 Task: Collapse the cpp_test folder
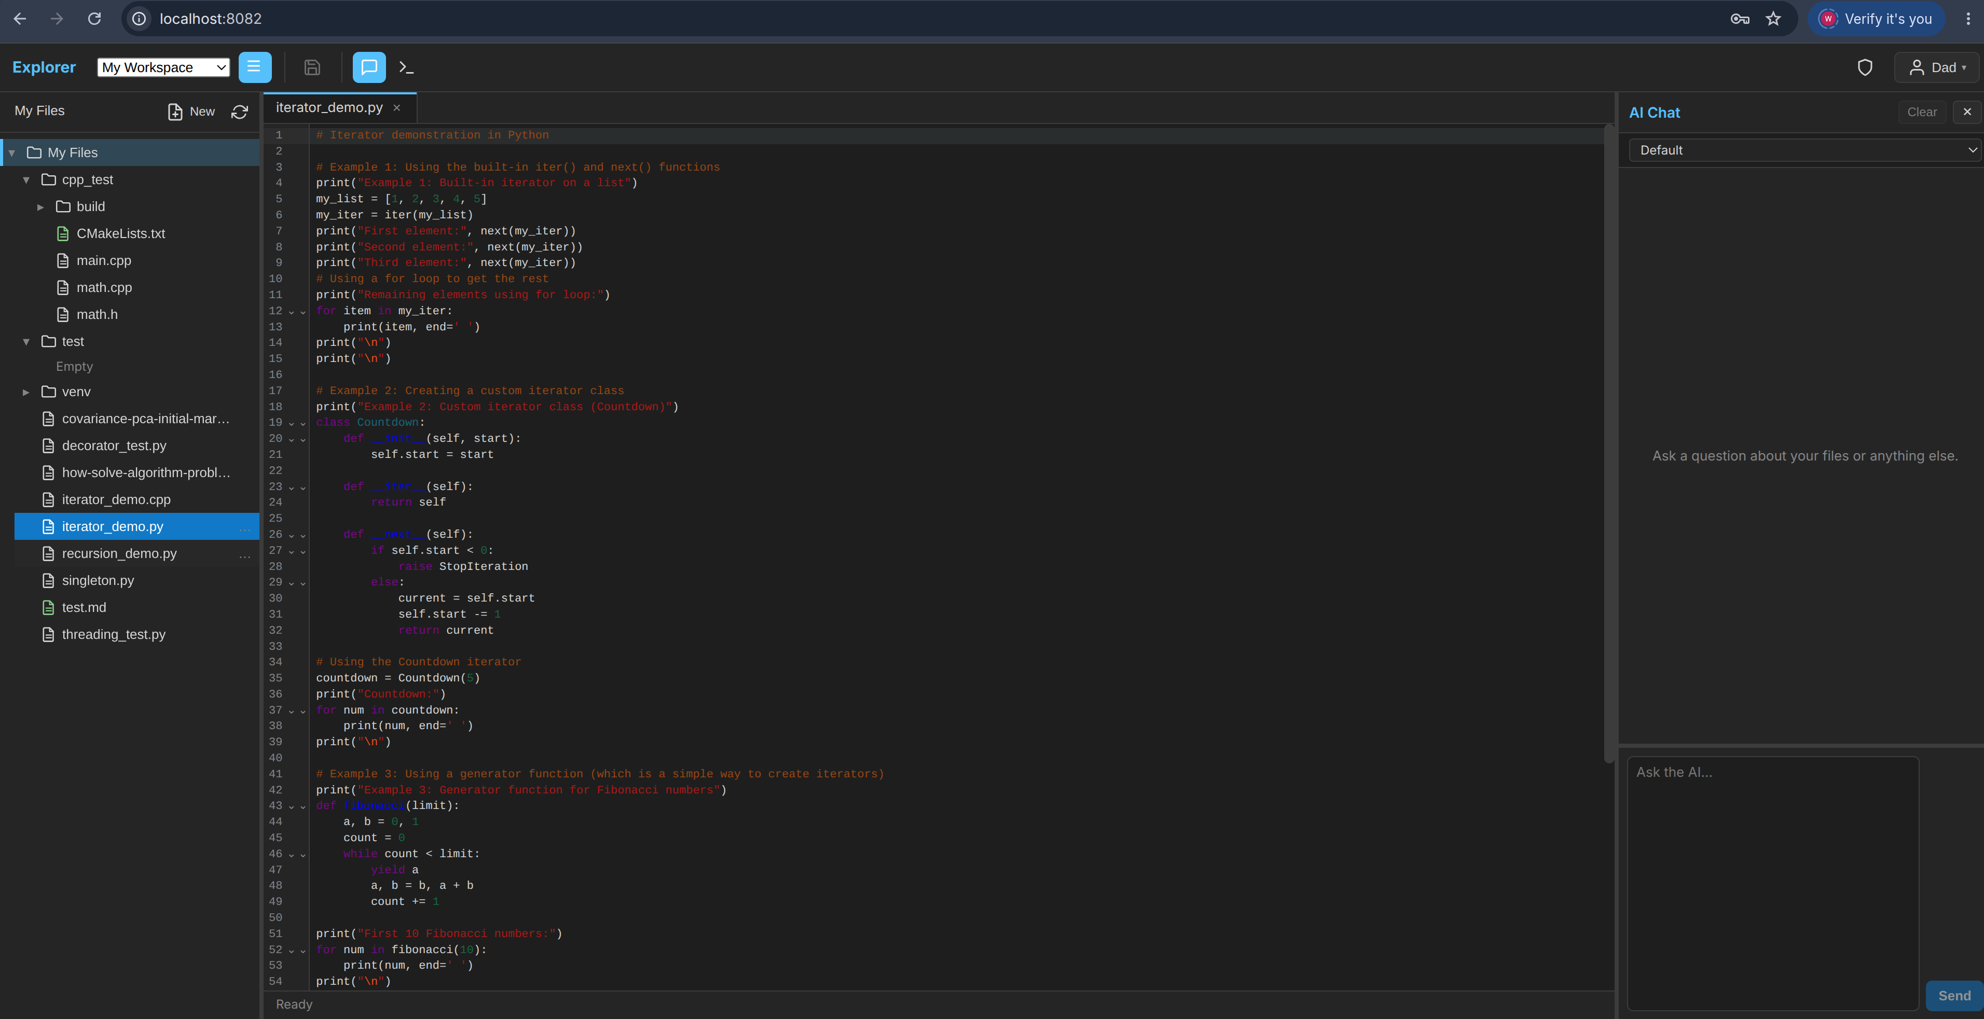pyautogui.click(x=26, y=179)
